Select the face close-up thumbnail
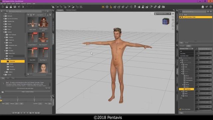The image size is (213, 120). (43, 68)
